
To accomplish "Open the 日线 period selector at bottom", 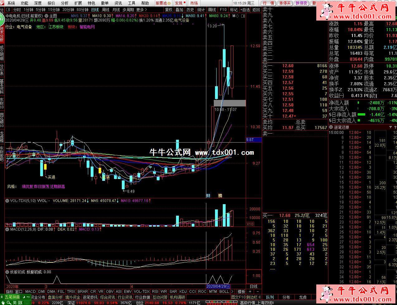I will (254, 286).
